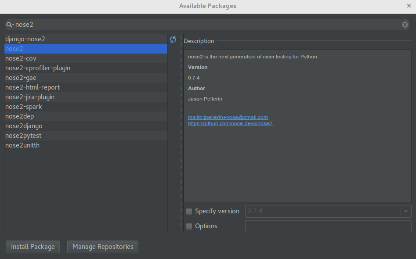Viewport: 416px width, 259px height.
Task: Enable the Specify version checkbox
Action: pos(189,211)
